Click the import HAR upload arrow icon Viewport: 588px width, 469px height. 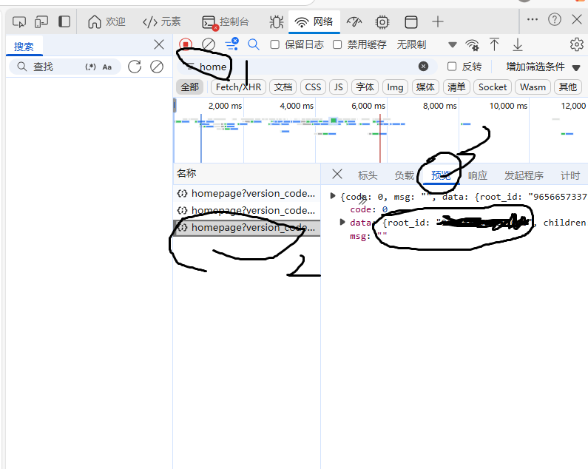(x=494, y=44)
